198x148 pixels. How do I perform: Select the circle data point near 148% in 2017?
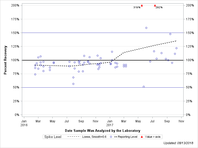170,34
